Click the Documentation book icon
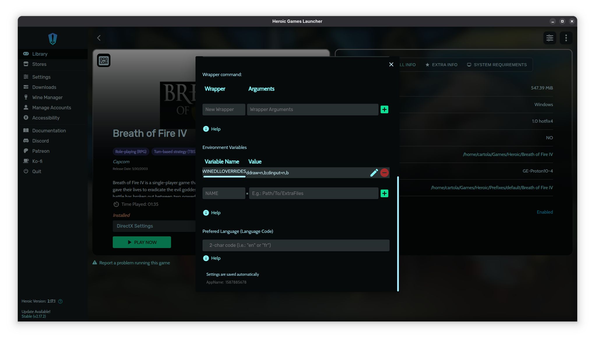This screenshot has width=595, height=341. tap(26, 130)
